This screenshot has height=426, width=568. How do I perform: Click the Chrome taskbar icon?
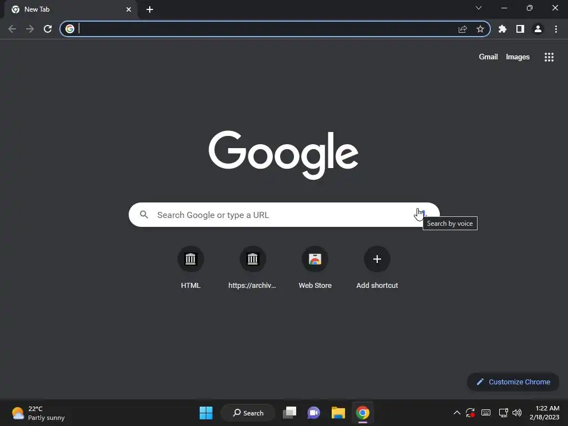[x=363, y=413]
